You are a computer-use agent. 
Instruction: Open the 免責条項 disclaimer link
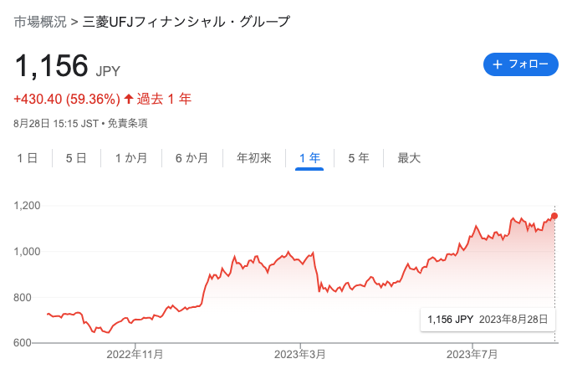click(127, 123)
